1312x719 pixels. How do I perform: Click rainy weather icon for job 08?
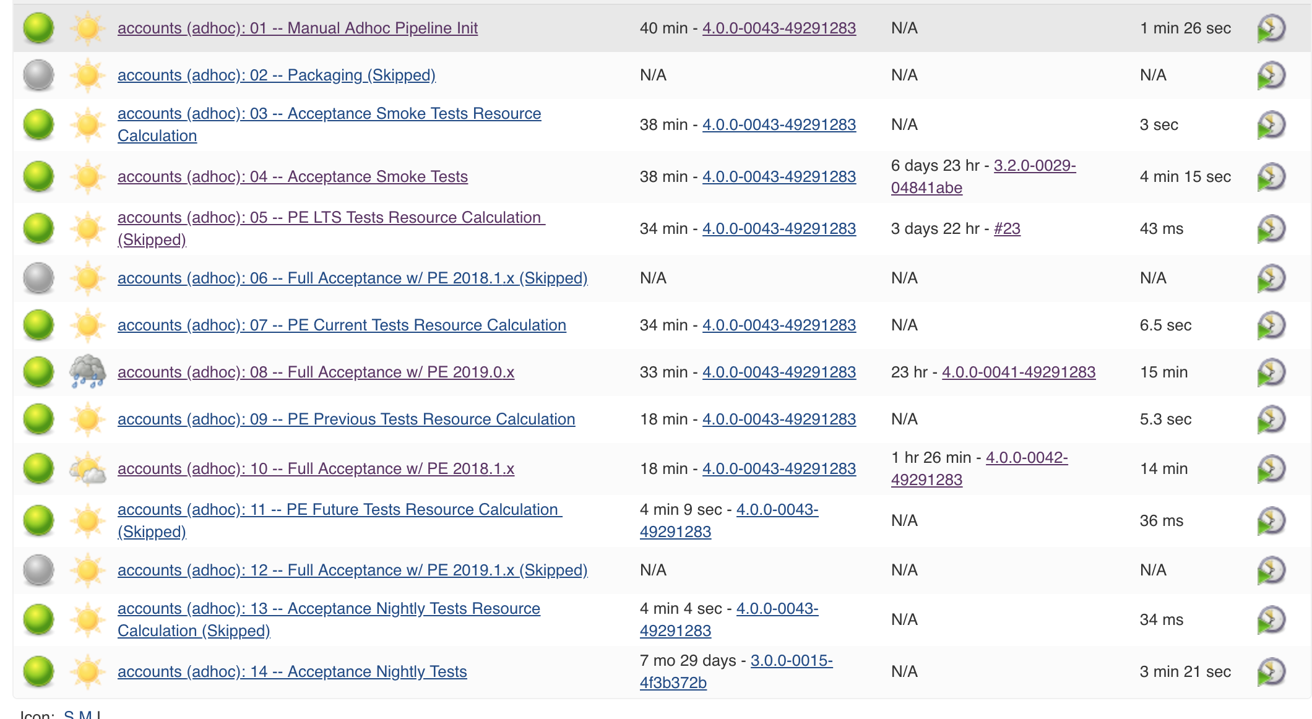87,372
